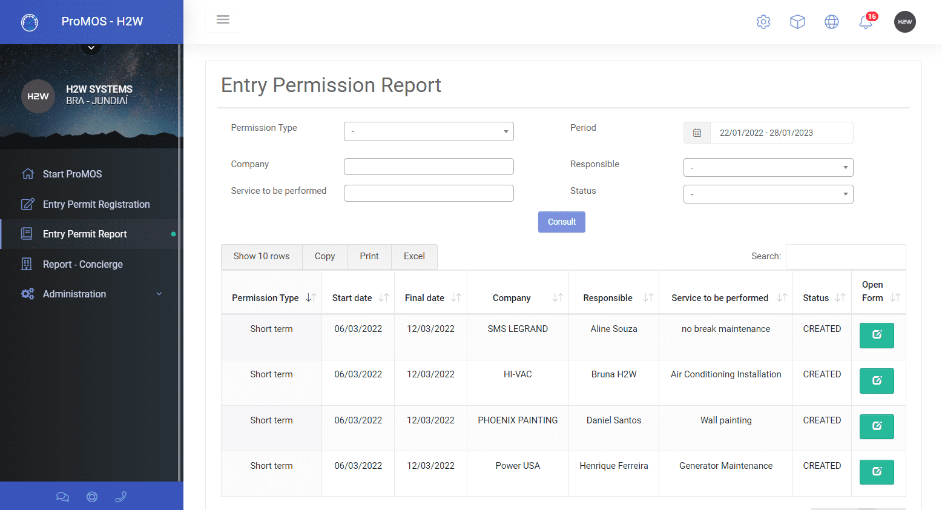Screen dimensions: 942x510
Task: Open the settings gear icon
Action: tap(763, 22)
